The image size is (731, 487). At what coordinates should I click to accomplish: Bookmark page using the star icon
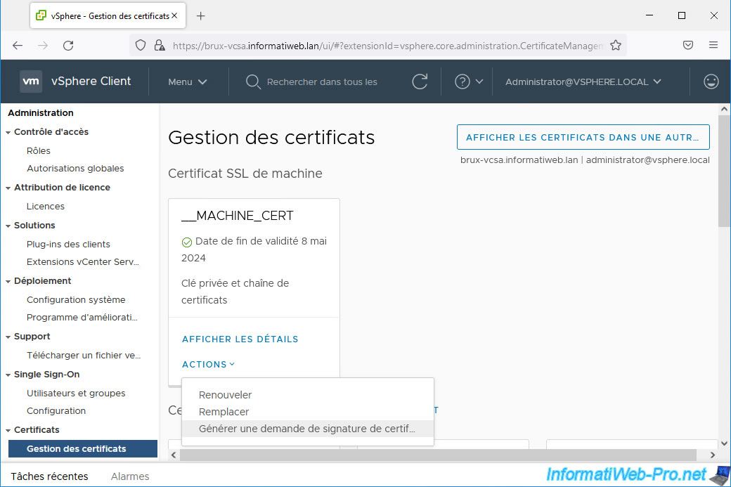click(616, 45)
